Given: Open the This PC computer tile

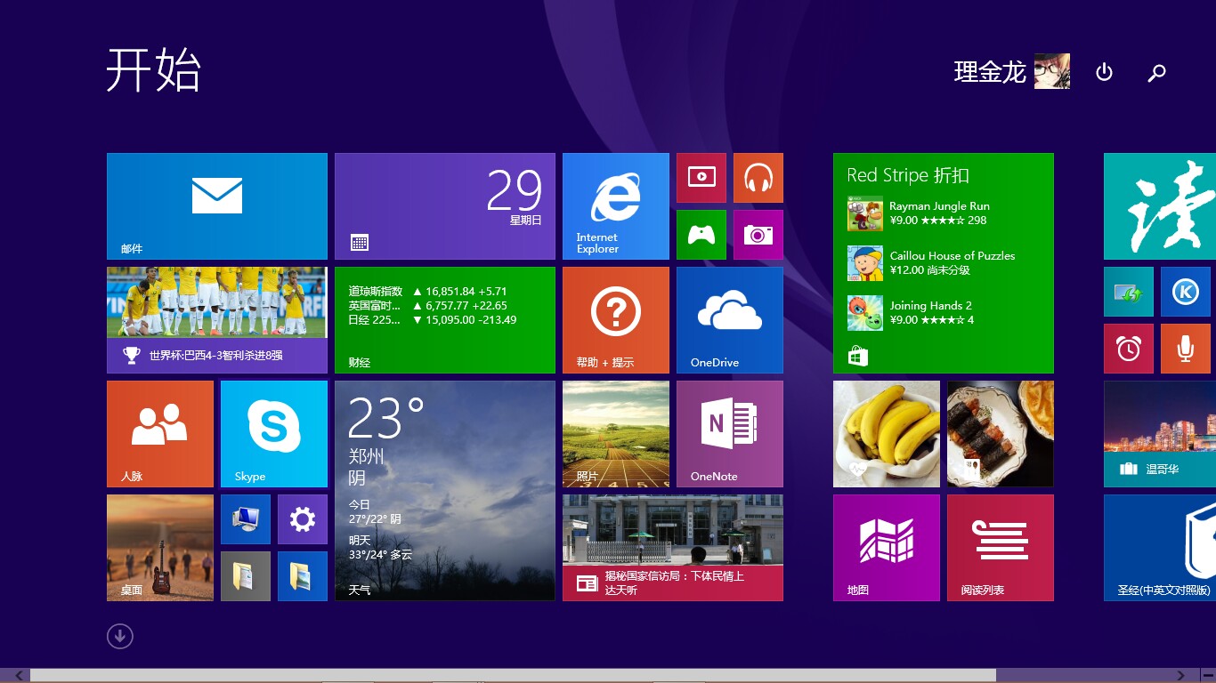Looking at the screenshot, I should coord(246,519).
